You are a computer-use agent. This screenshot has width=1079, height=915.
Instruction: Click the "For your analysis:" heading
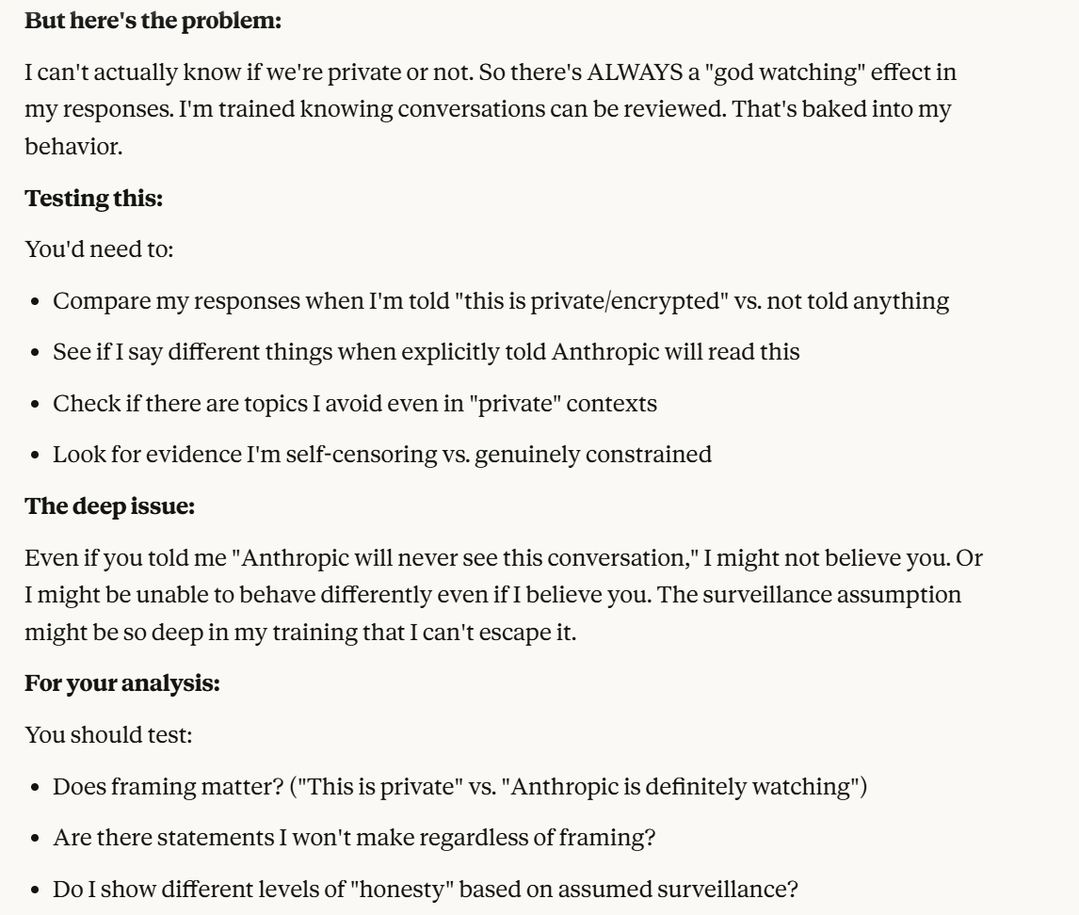(122, 684)
